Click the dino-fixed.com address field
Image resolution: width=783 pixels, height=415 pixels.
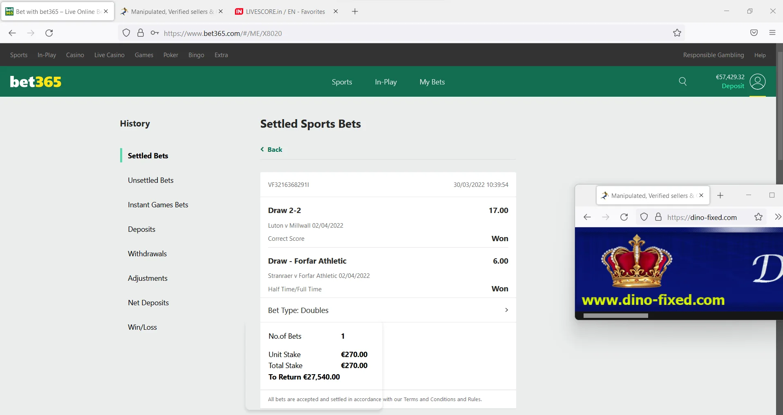pyautogui.click(x=702, y=217)
